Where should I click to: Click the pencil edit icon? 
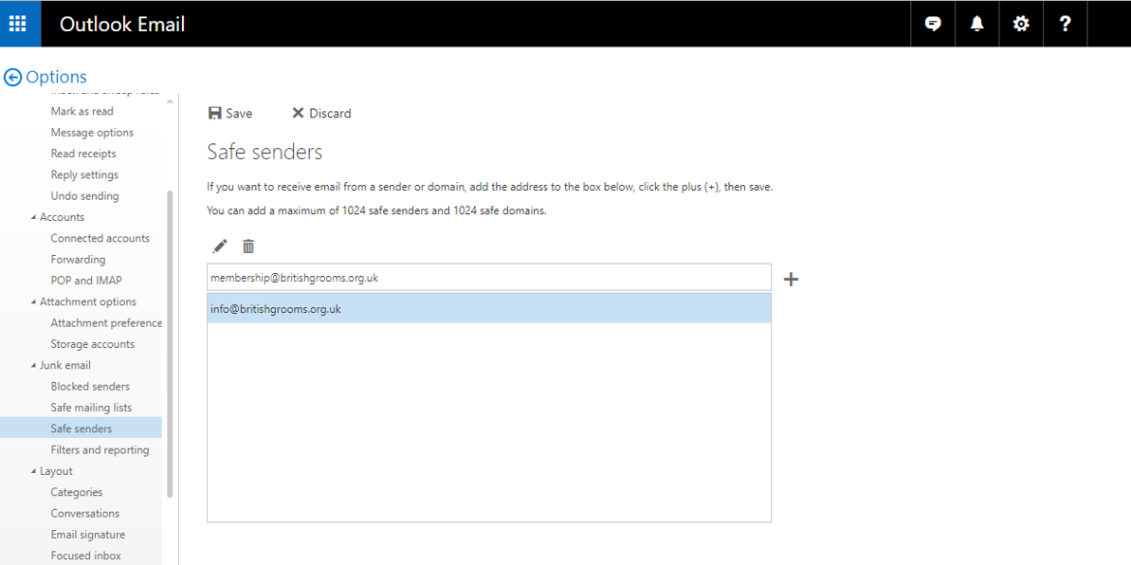coord(220,246)
